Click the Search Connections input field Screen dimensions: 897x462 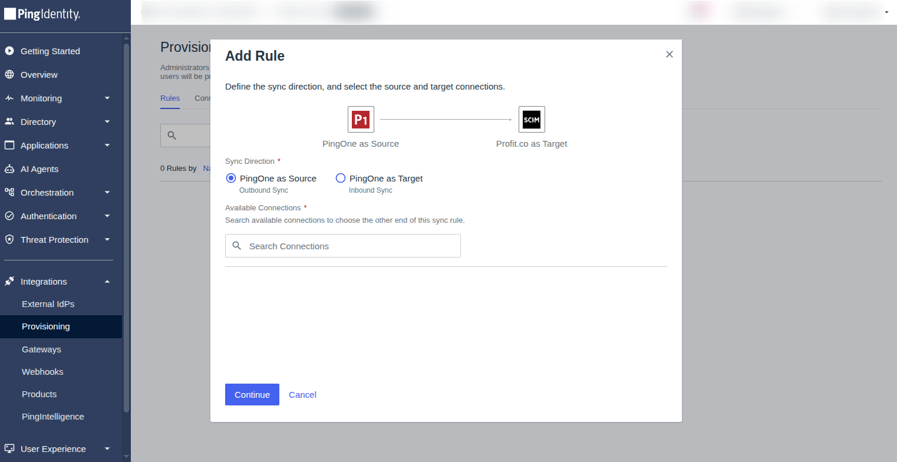343,246
